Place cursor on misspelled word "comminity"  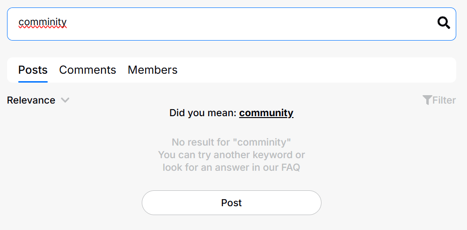coord(43,22)
